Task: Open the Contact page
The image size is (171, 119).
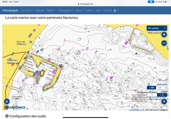Action: [107, 10]
